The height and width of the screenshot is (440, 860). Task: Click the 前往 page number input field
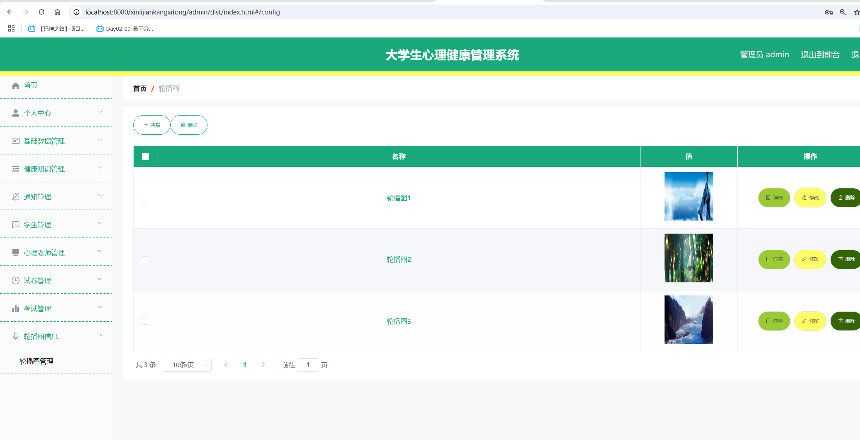pyautogui.click(x=308, y=365)
